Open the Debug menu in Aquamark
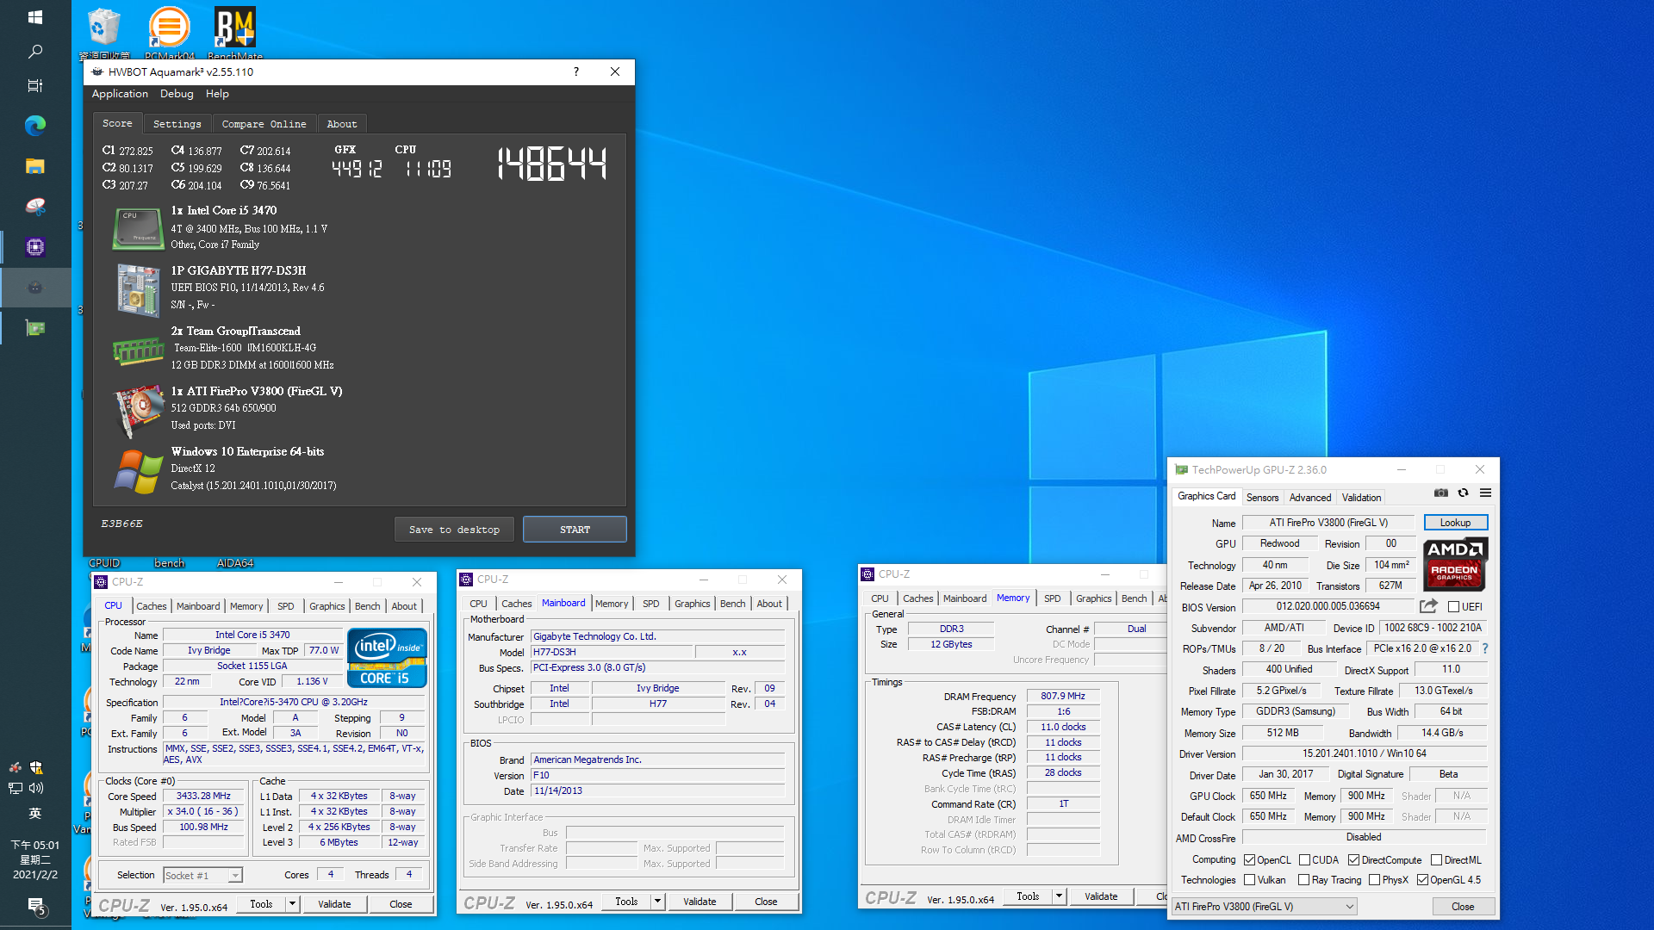Viewport: 1654px width, 930px height. (177, 94)
